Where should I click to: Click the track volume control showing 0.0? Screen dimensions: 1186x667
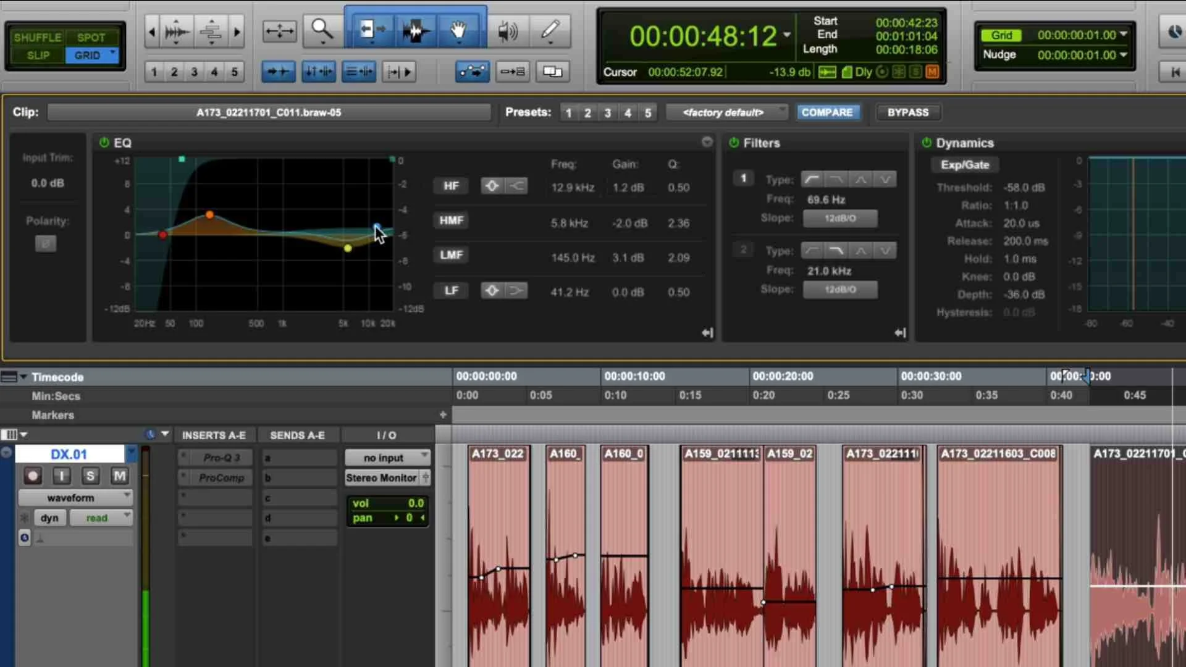click(x=387, y=503)
